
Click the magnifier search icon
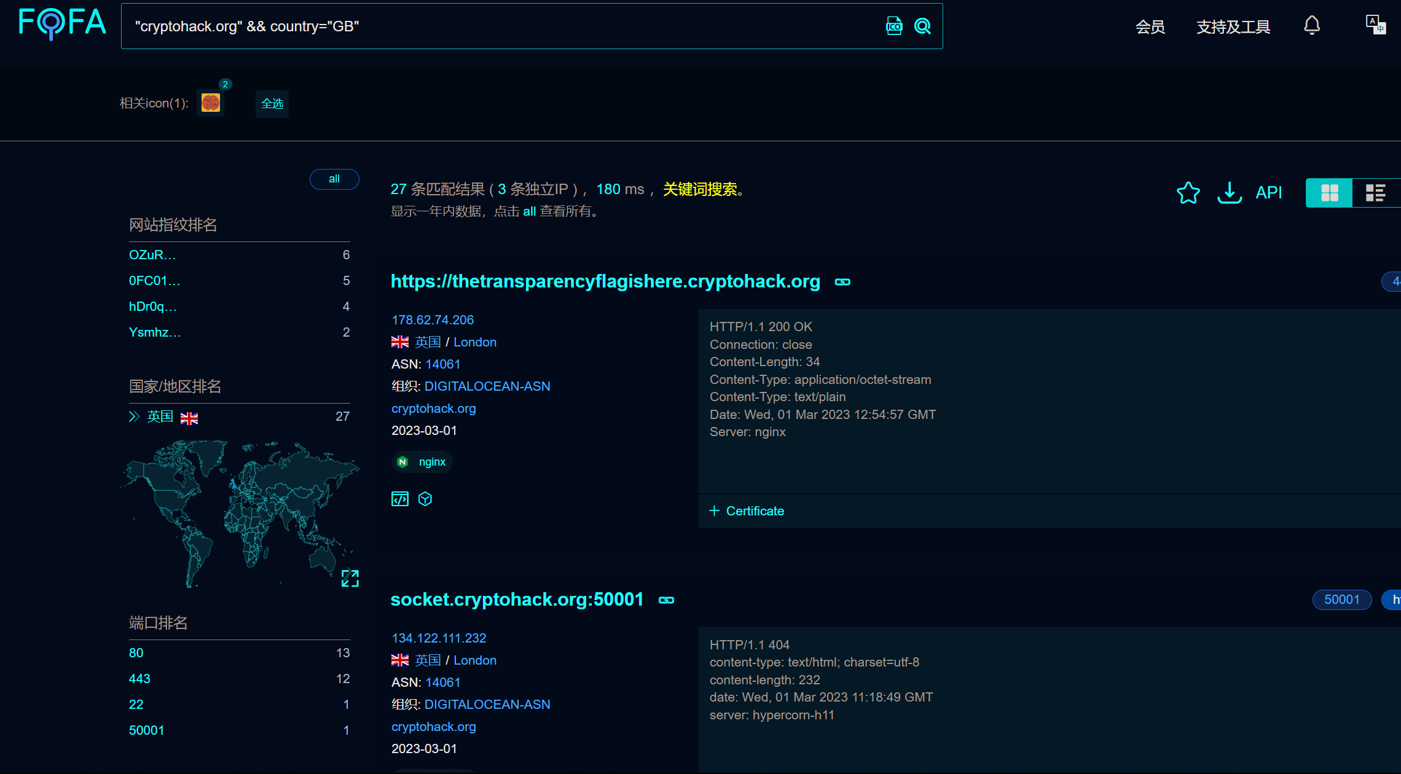pyautogui.click(x=922, y=26)
